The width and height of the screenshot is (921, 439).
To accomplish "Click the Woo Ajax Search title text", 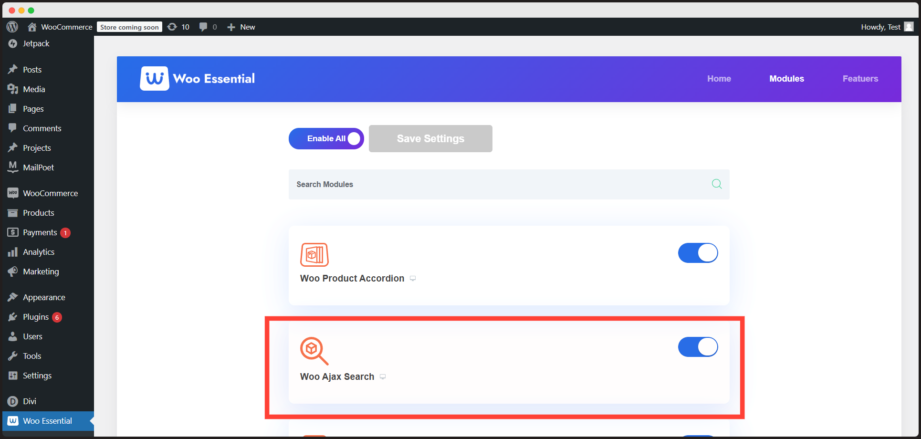I will pos(337,376).
